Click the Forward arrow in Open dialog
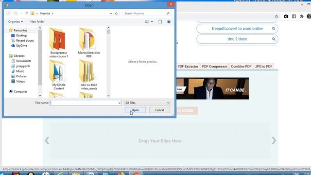The height and width of the screenshot is (175, 311). pos(16,13)
